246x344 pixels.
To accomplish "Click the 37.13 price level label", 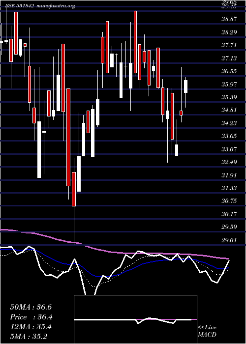I will [x=229, y=58].
